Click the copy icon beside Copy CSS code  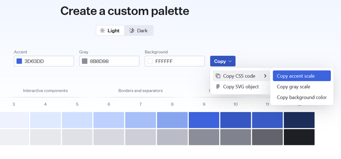click(218, 76)
